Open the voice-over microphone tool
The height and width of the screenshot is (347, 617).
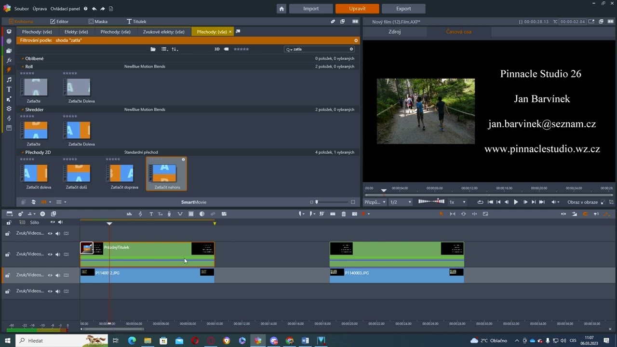[169, 214]
